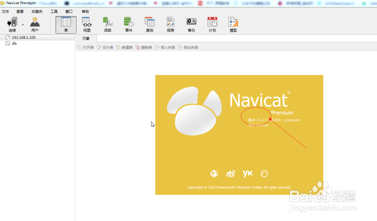The image size is (377, 221).
Task: Open the YK Youku icon on splash
Action: point(248,173)
